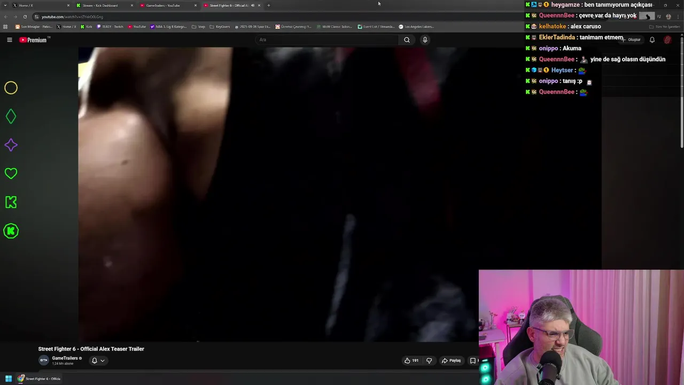This screenshot has height=385, width=684.
Task: Open the 'Kick' bookmark
Action: [86, 27]
